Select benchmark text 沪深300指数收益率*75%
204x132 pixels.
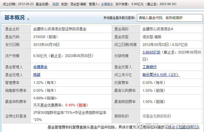click(x=53, y=113)
